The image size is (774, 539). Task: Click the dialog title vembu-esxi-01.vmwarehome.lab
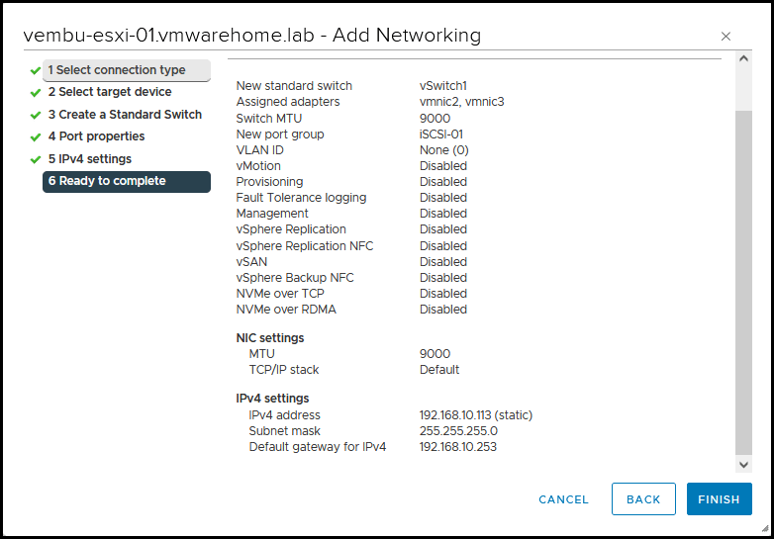click(169, 35)
